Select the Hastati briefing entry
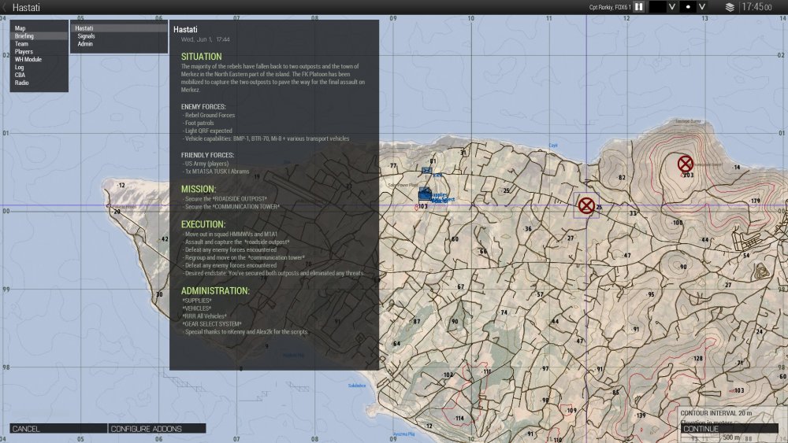Image resolution: width=788 pixels, height=443 pixels. 84,28
